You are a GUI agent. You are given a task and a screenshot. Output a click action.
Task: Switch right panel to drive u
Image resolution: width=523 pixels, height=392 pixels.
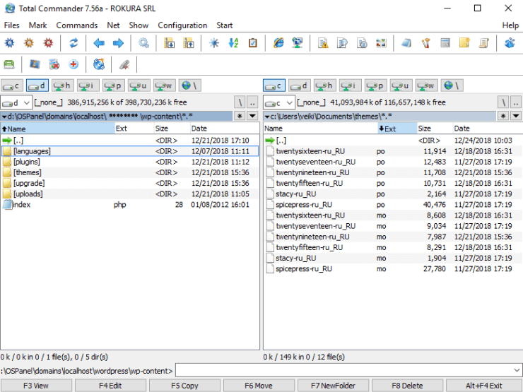[x=401, y=85]
